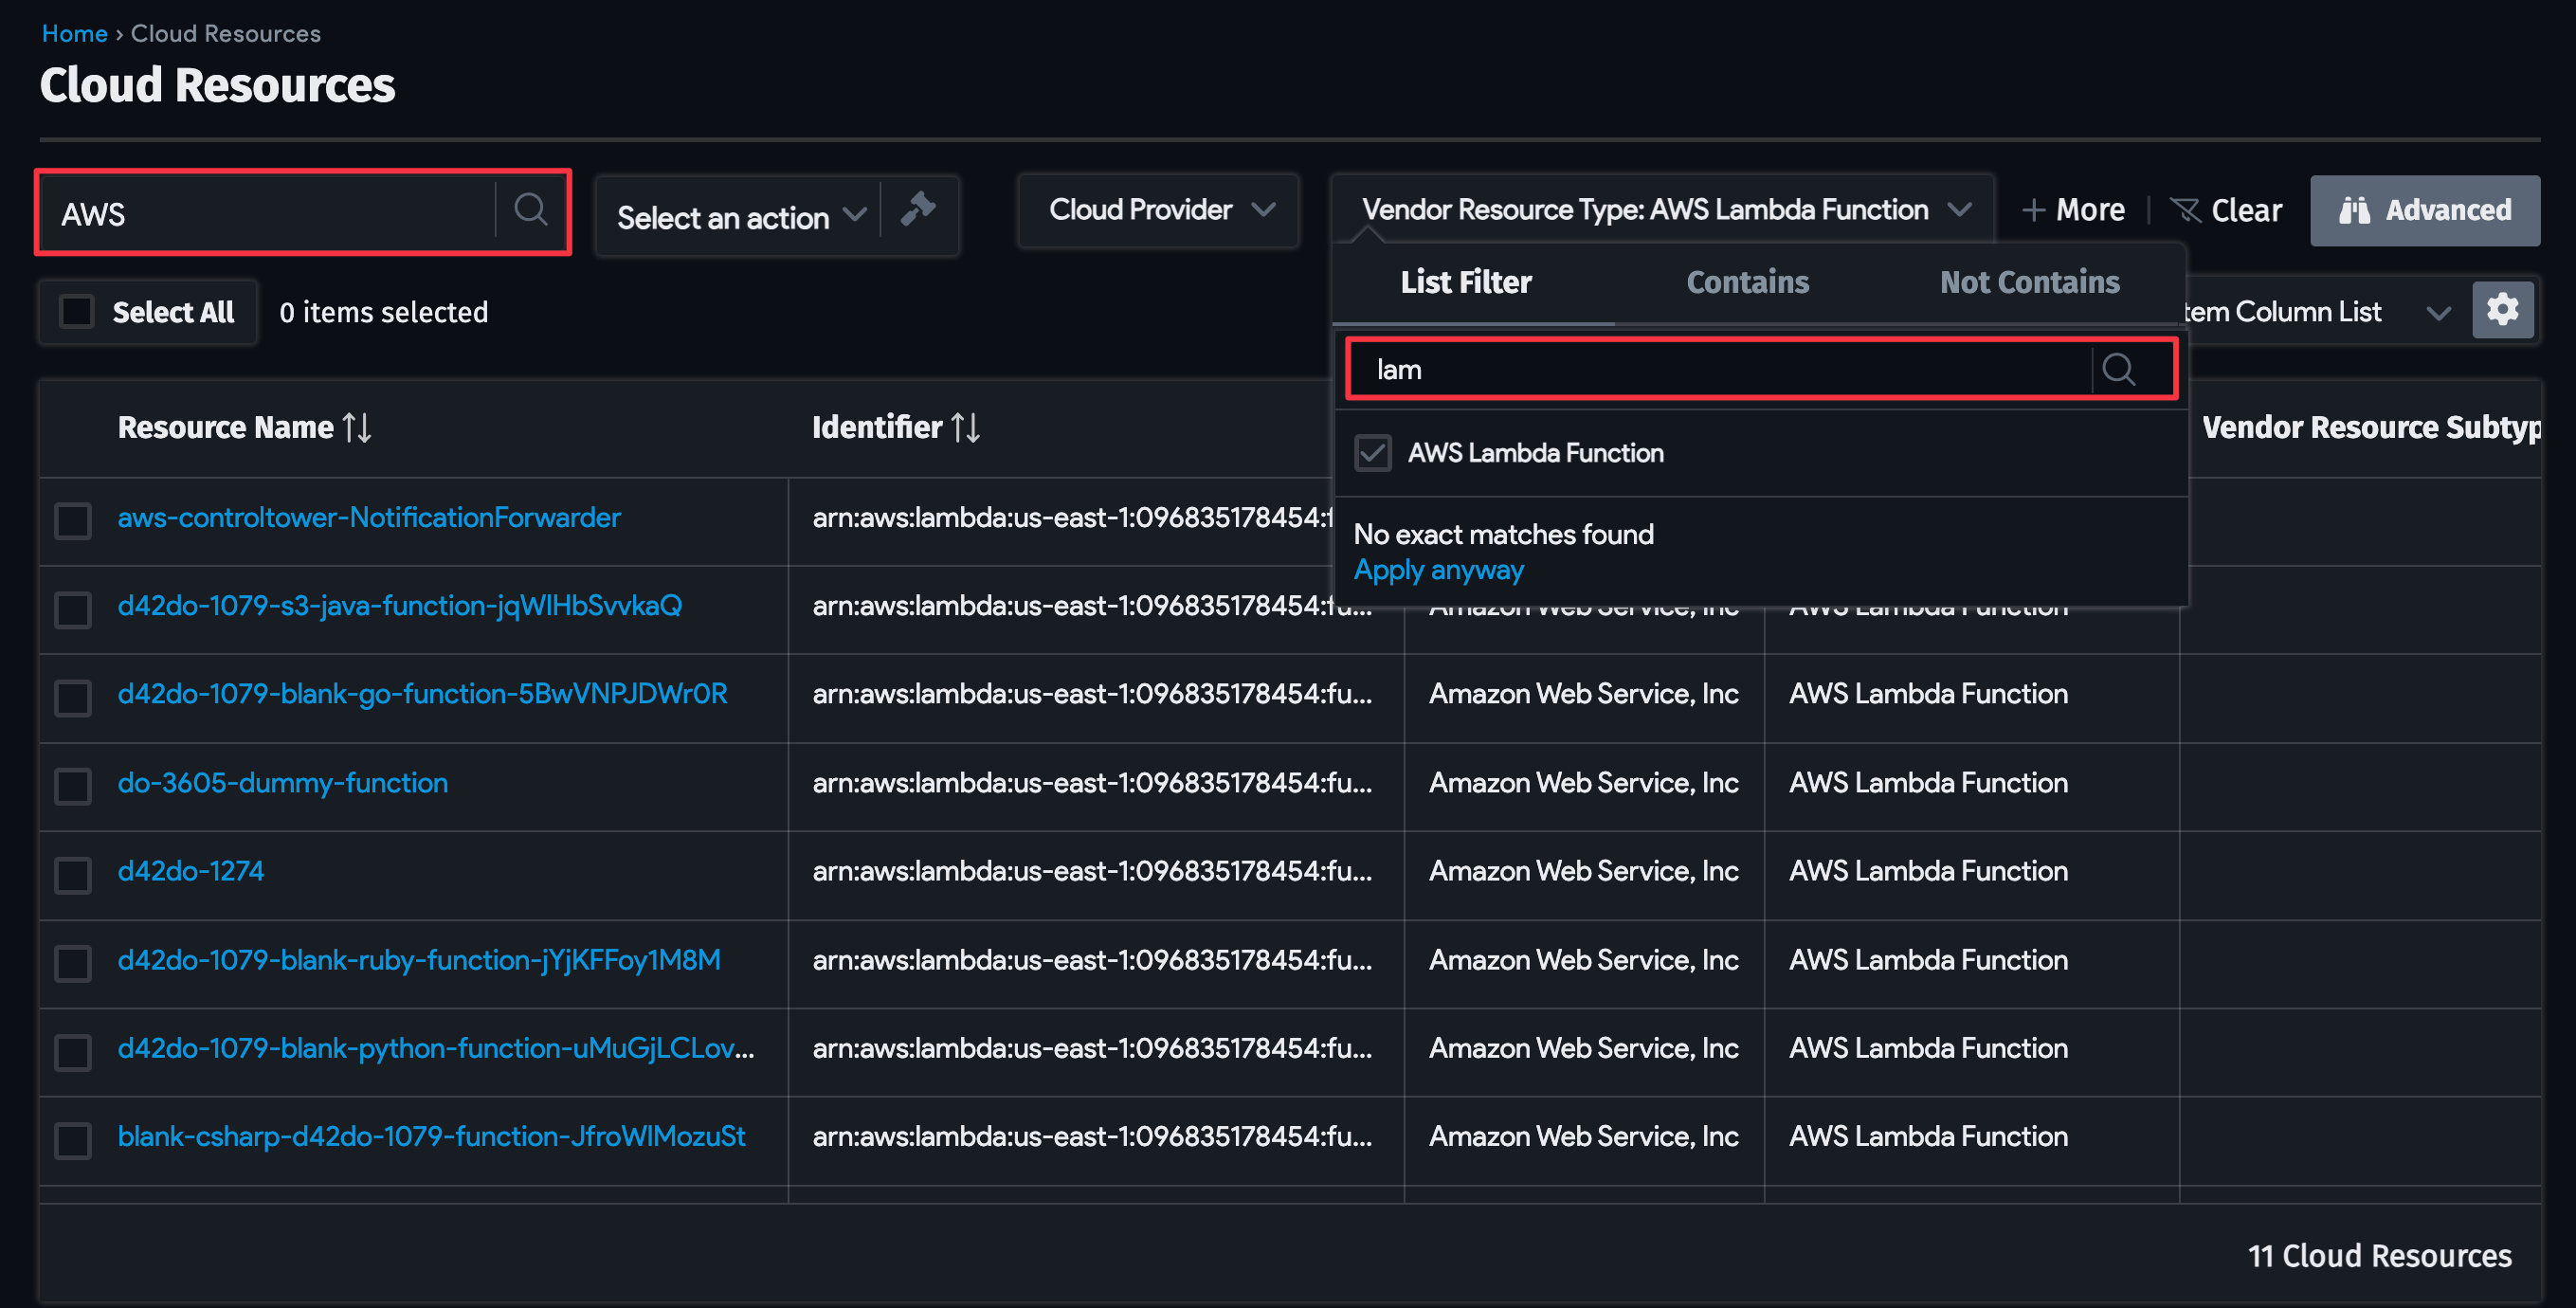Click the Clear filter funnel icon
Screen dimensions: 2576x1308
[x=2188, y=210]
